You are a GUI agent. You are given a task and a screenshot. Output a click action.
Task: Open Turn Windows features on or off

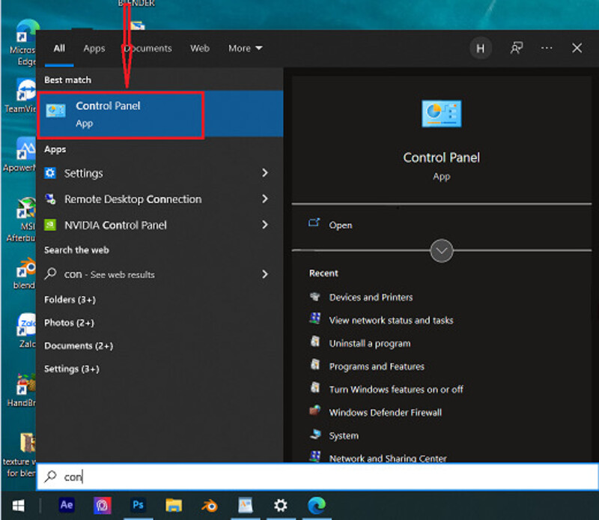coord(396,389)
